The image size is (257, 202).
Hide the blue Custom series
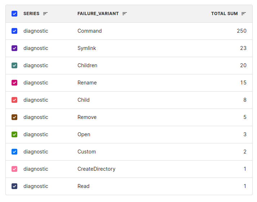click(14, 152)
